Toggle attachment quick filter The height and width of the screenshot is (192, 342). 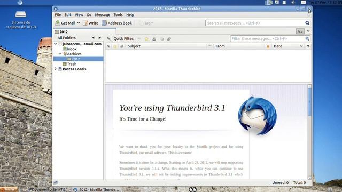coord(169,39)
